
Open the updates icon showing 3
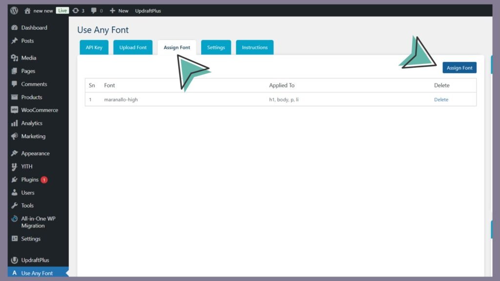(x=76, y=11)
